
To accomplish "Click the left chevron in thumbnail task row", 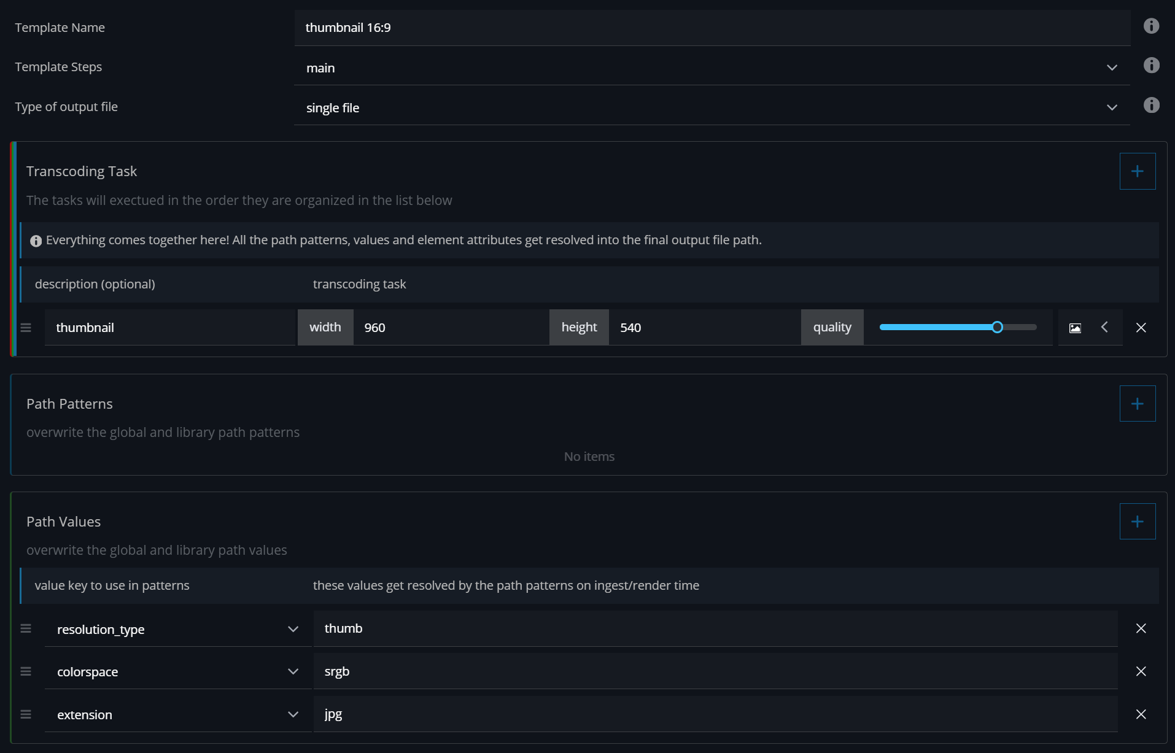I will coord(1104,327).
